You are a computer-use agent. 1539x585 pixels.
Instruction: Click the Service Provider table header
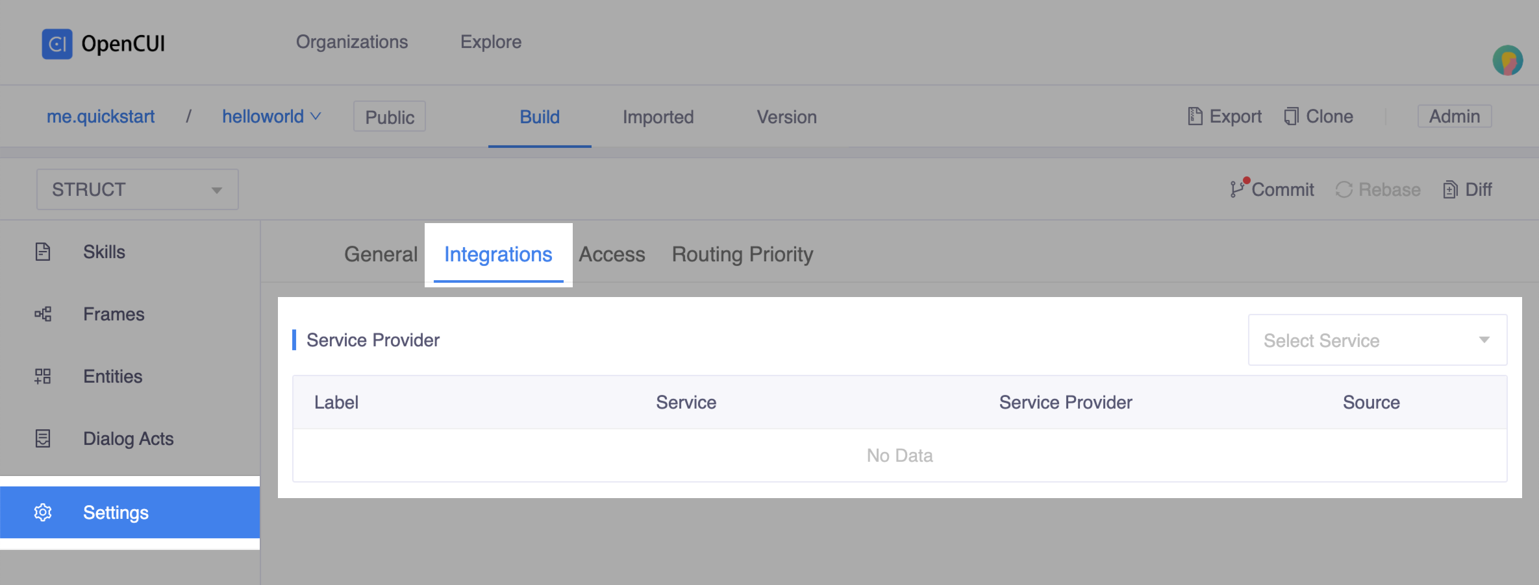[x=1066, y=402]
